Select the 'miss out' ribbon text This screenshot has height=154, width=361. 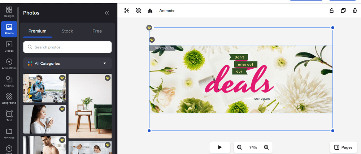[x=245, y=64]
